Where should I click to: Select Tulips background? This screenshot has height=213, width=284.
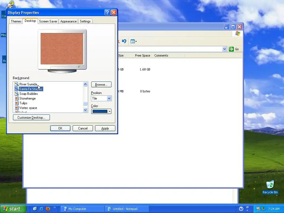click(x=23, y=103)
